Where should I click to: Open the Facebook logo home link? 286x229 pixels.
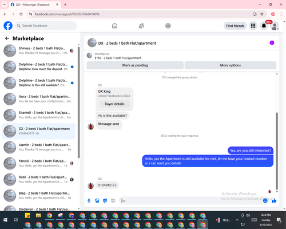(8, 26)
